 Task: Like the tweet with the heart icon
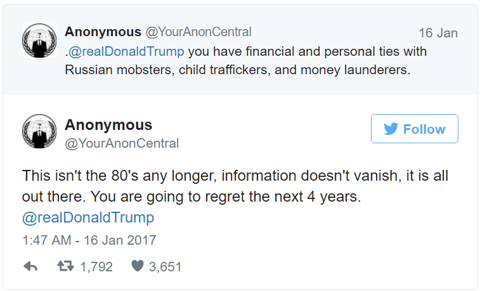pos(137,267)
